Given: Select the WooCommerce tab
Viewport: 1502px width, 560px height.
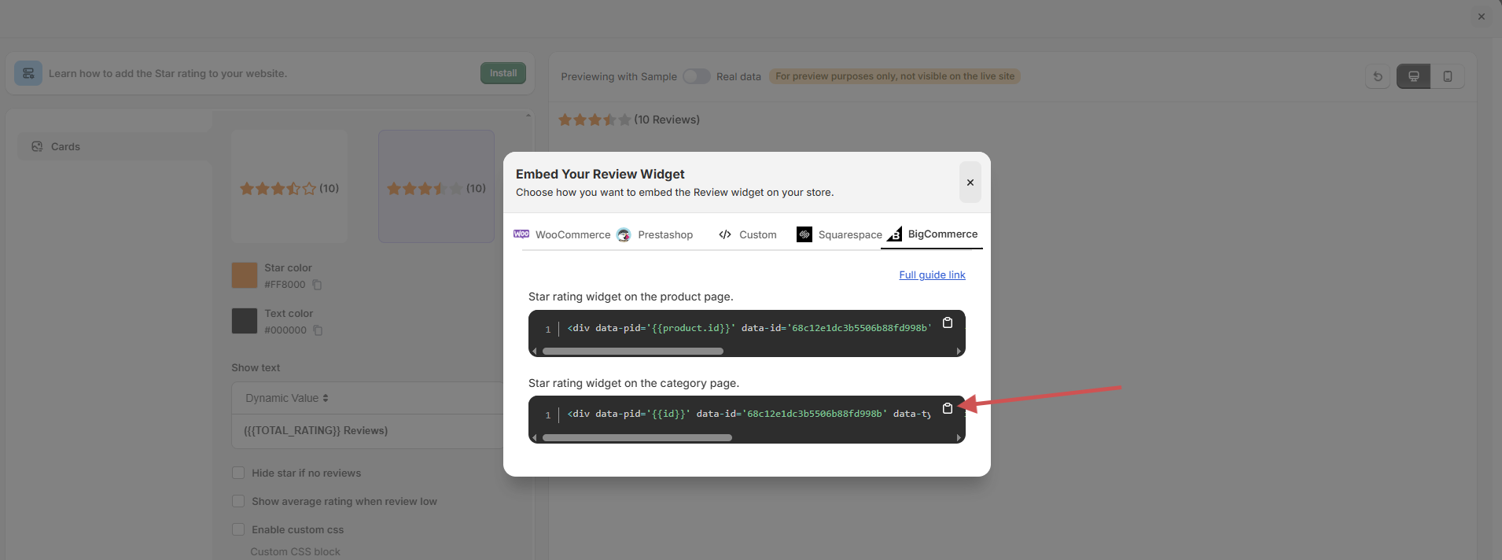Looking at the screenshot, I should coord(562,234).
